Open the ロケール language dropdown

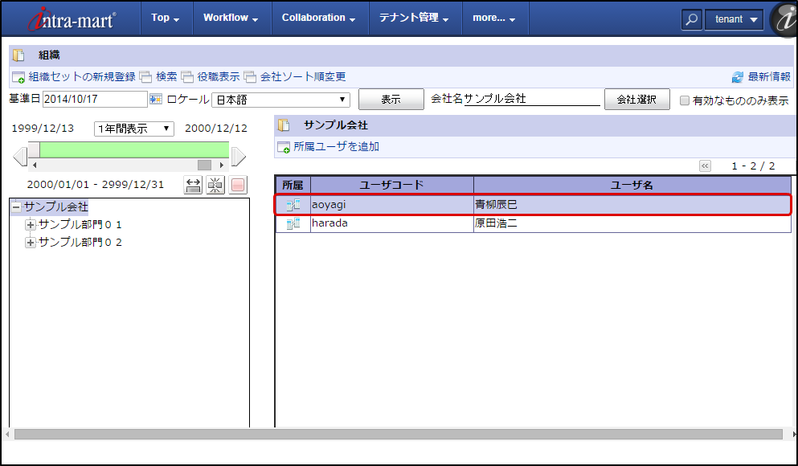click(x=280, y=100)
